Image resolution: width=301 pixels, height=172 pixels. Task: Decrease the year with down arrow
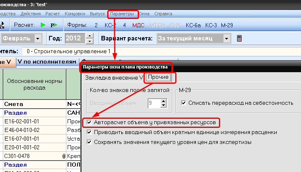click(89, 41)
